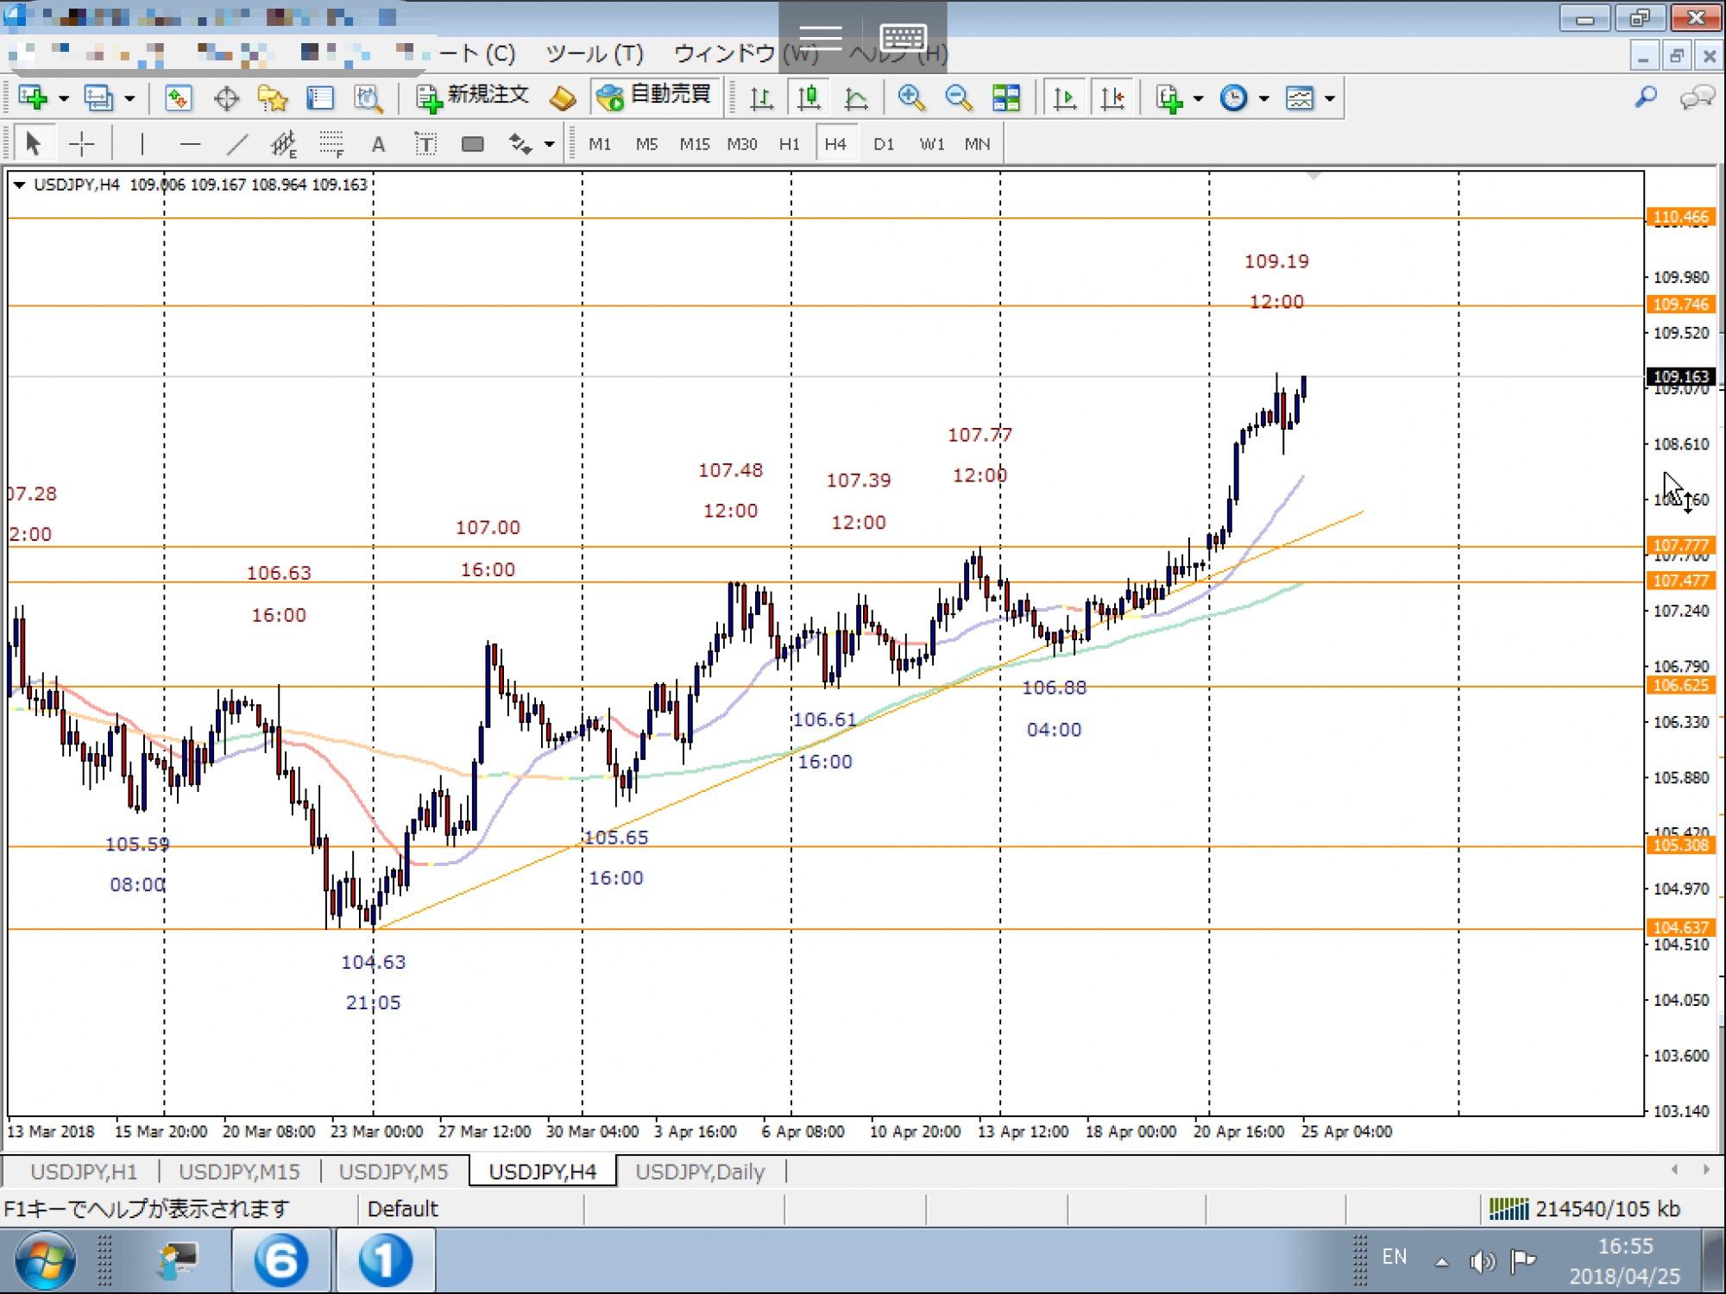
Task: Switch to bar chart display
Action: click(x=761, y=97)
